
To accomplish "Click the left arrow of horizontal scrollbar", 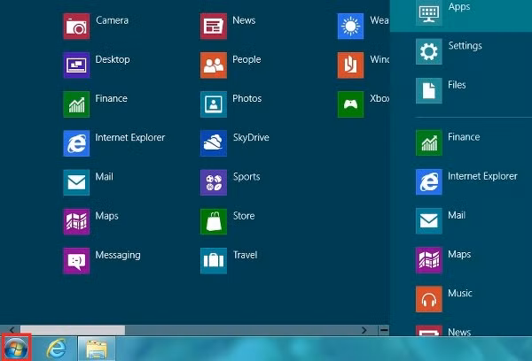I will [10, 330].
